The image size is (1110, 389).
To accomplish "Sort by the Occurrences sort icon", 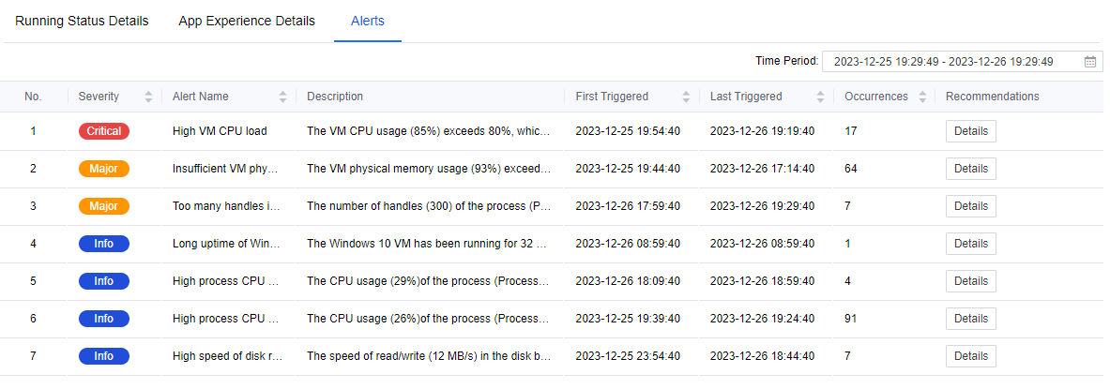I will [x=923, y=97].
